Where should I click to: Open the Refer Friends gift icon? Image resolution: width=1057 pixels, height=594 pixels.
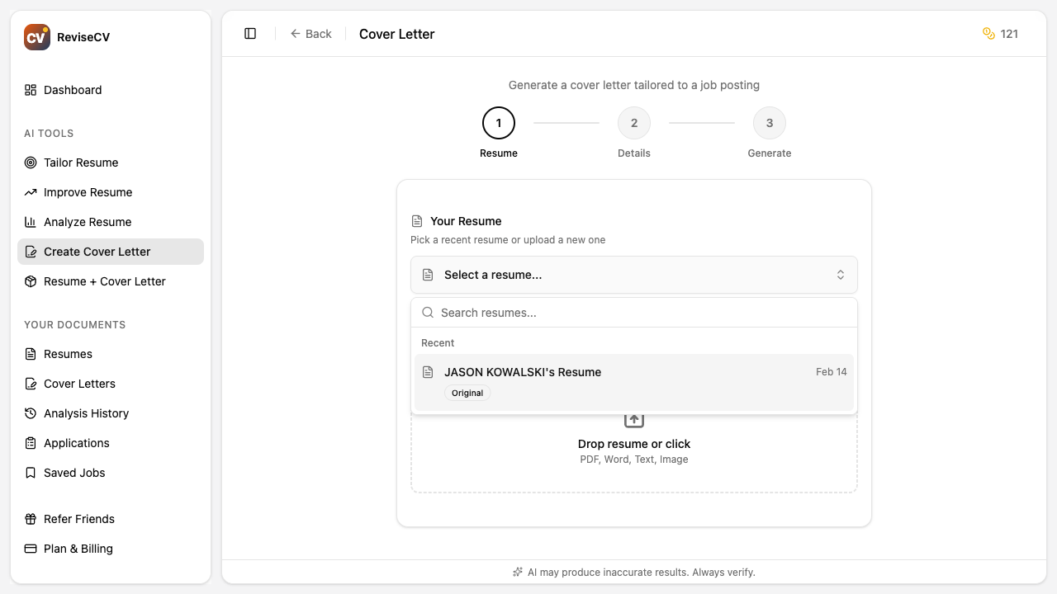coord(30,519)
